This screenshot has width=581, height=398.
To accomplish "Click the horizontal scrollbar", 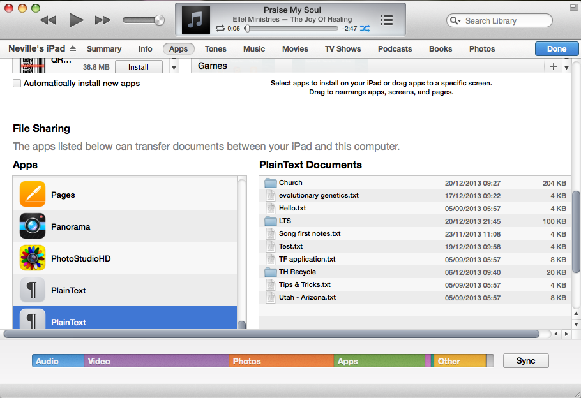I will (x=271, y=334).
